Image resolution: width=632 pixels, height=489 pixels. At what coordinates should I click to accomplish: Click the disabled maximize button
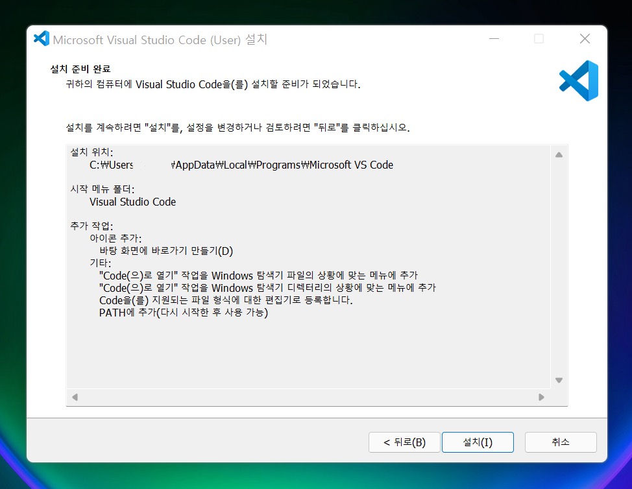(539, 39)
